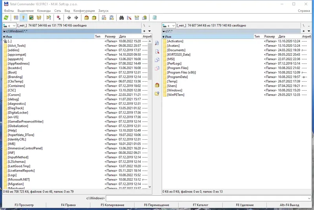The width and height of the screenshot is (314, 210).
Task: Click the up-folder icon beside [..]
Action: tap(5, 41)
